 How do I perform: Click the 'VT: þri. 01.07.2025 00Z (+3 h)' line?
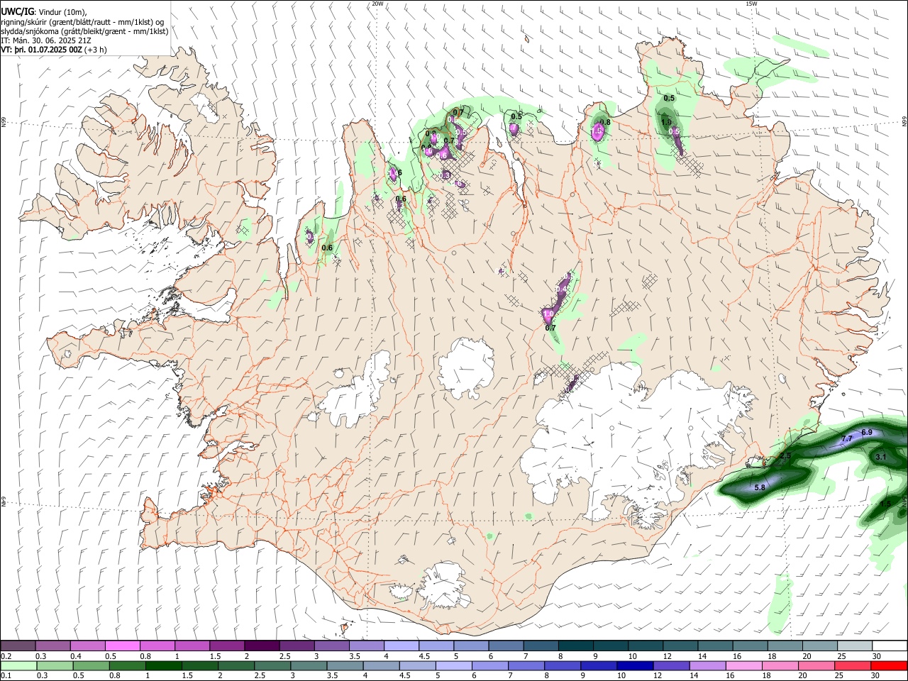(55, 50)
